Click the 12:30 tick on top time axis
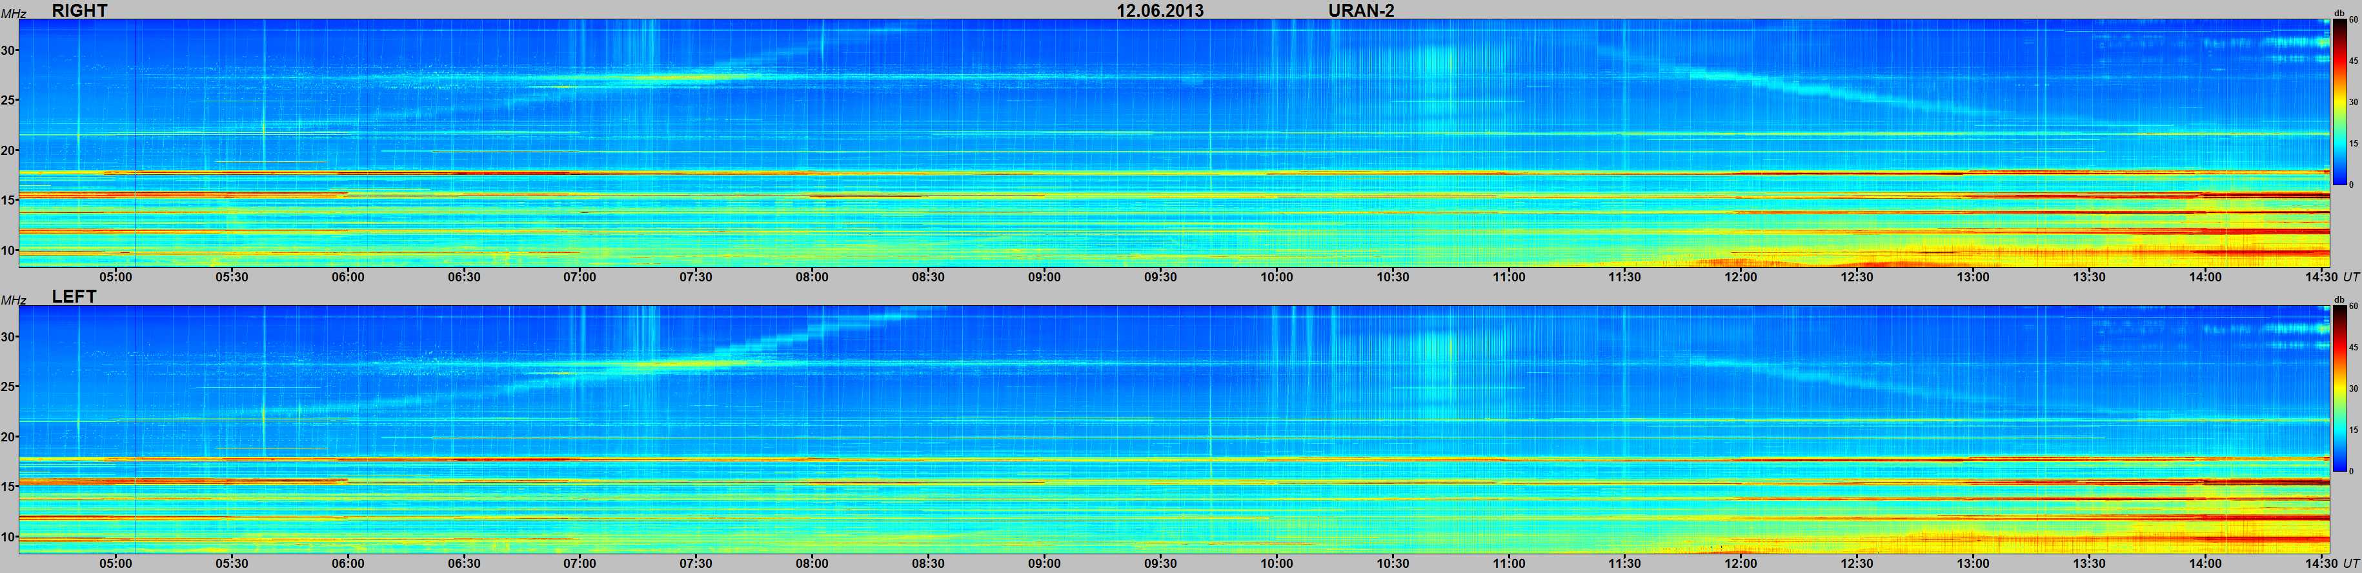The width and height of the screenshot is (2362, 573). click(x=1857, y=277)
